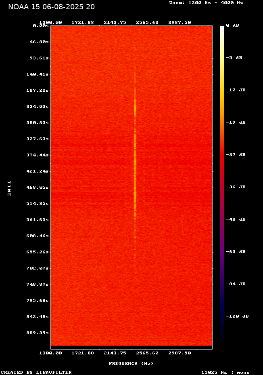This screenshot has height=375, width=263.
Task: Click the top axis 2143.75 frequency label
Action: 115,23
